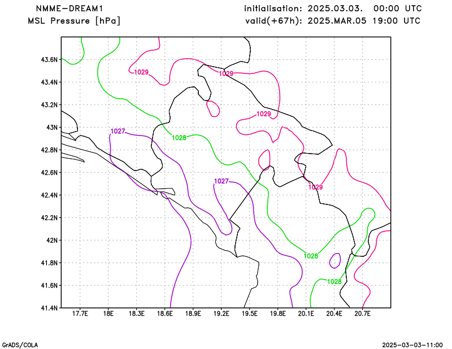Click the "MSL Pressure [hPa]" subtitle
Image resolution: width=452 pixels, height=349 pixels.
(x=74, y=21)
